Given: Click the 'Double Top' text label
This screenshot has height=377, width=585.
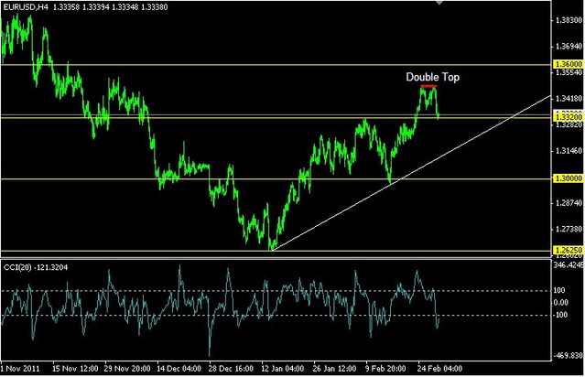Looking at the screenshot, I should (x=433, y=78).
